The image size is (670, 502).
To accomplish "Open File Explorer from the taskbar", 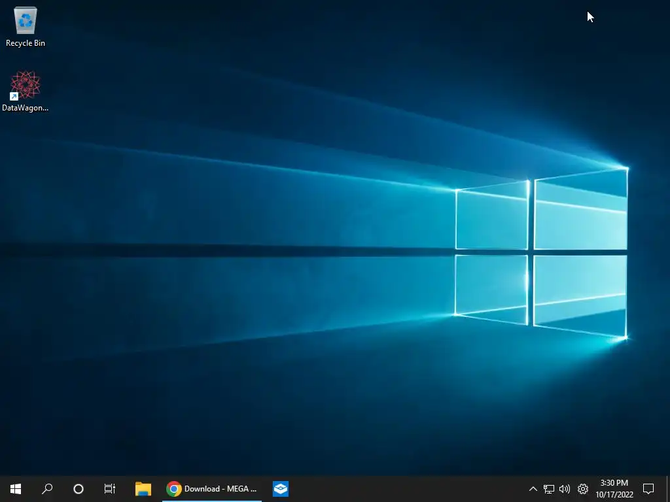I will [143, 489].
